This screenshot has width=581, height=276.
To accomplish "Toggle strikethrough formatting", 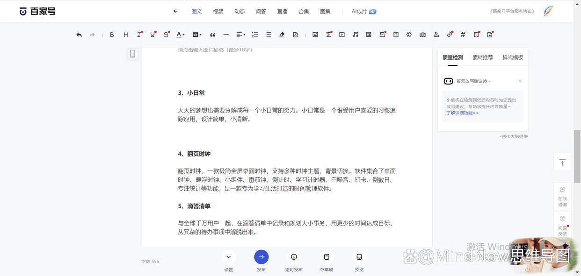I will point(166,35).
